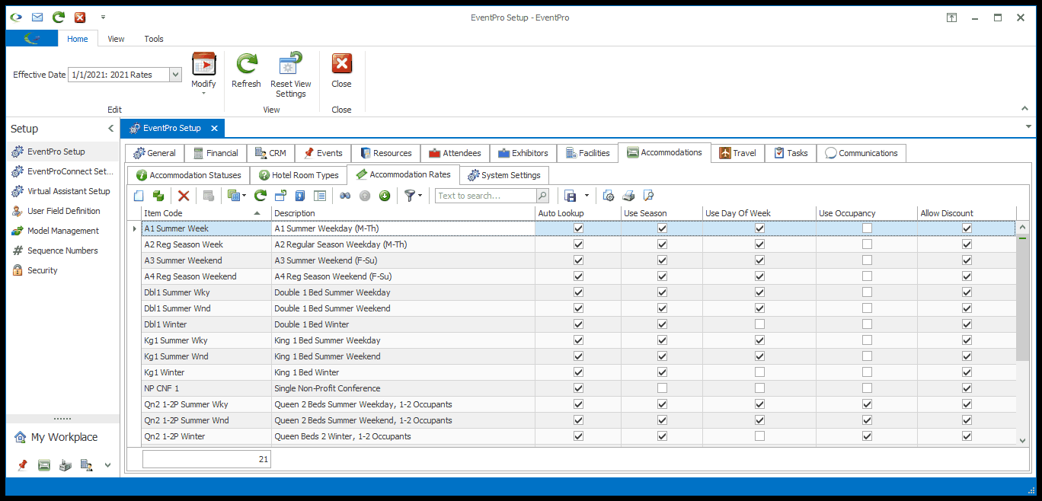Click the blue book icon in grid toolbar
The height and width of the screenshot is (501, 1042).
tap(300, 196)
